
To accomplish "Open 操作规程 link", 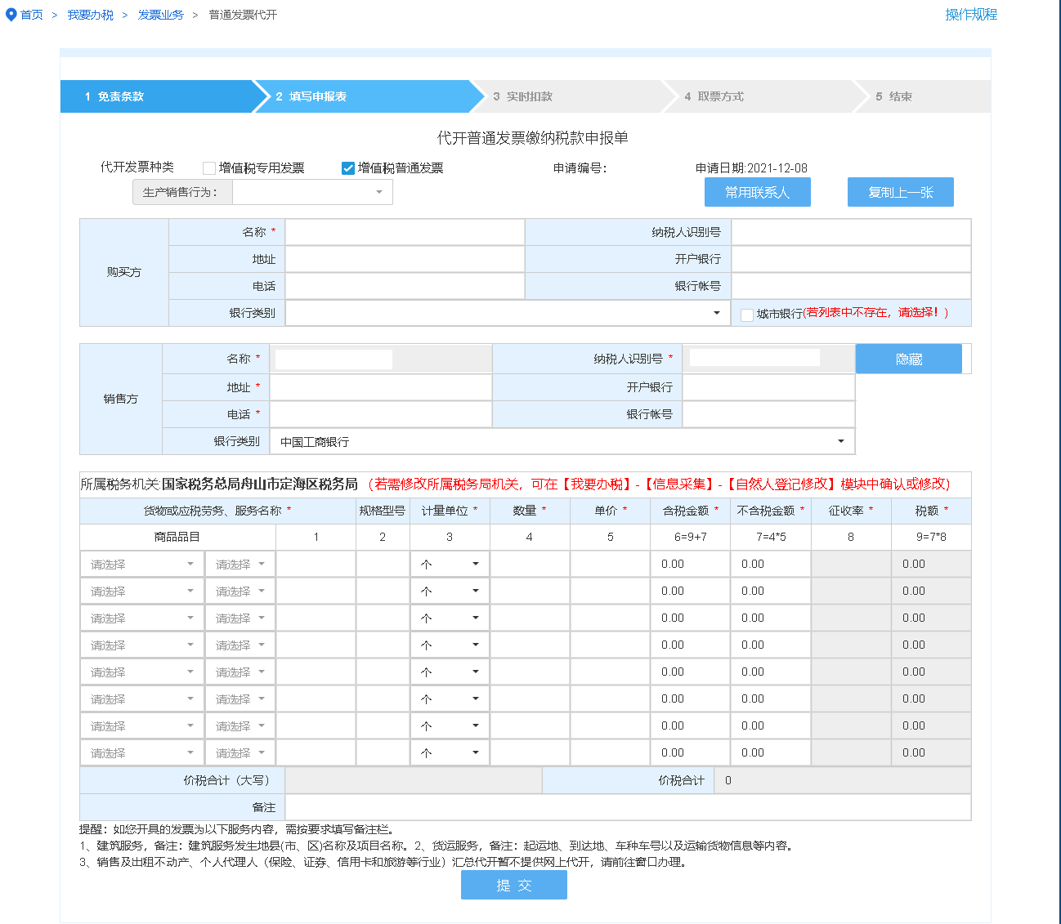I will pyautogui.click(x=971, y=15).
